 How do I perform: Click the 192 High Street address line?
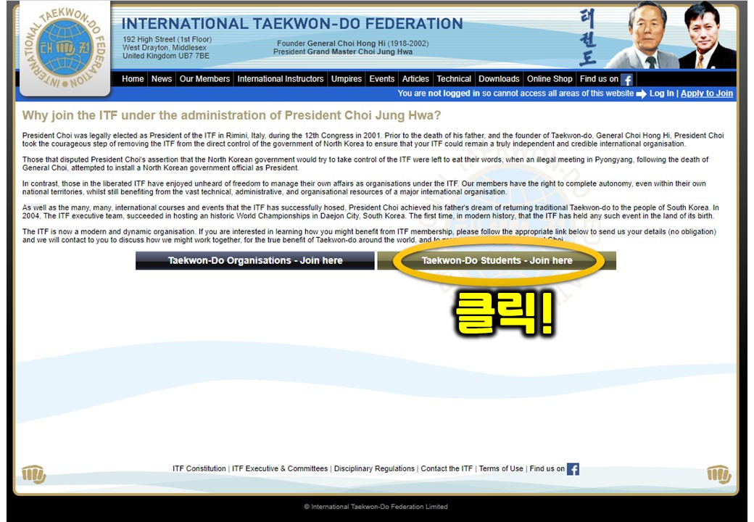(167, 39)
